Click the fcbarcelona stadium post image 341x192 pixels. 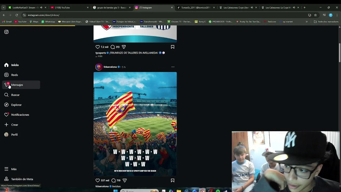pos(135,124)
